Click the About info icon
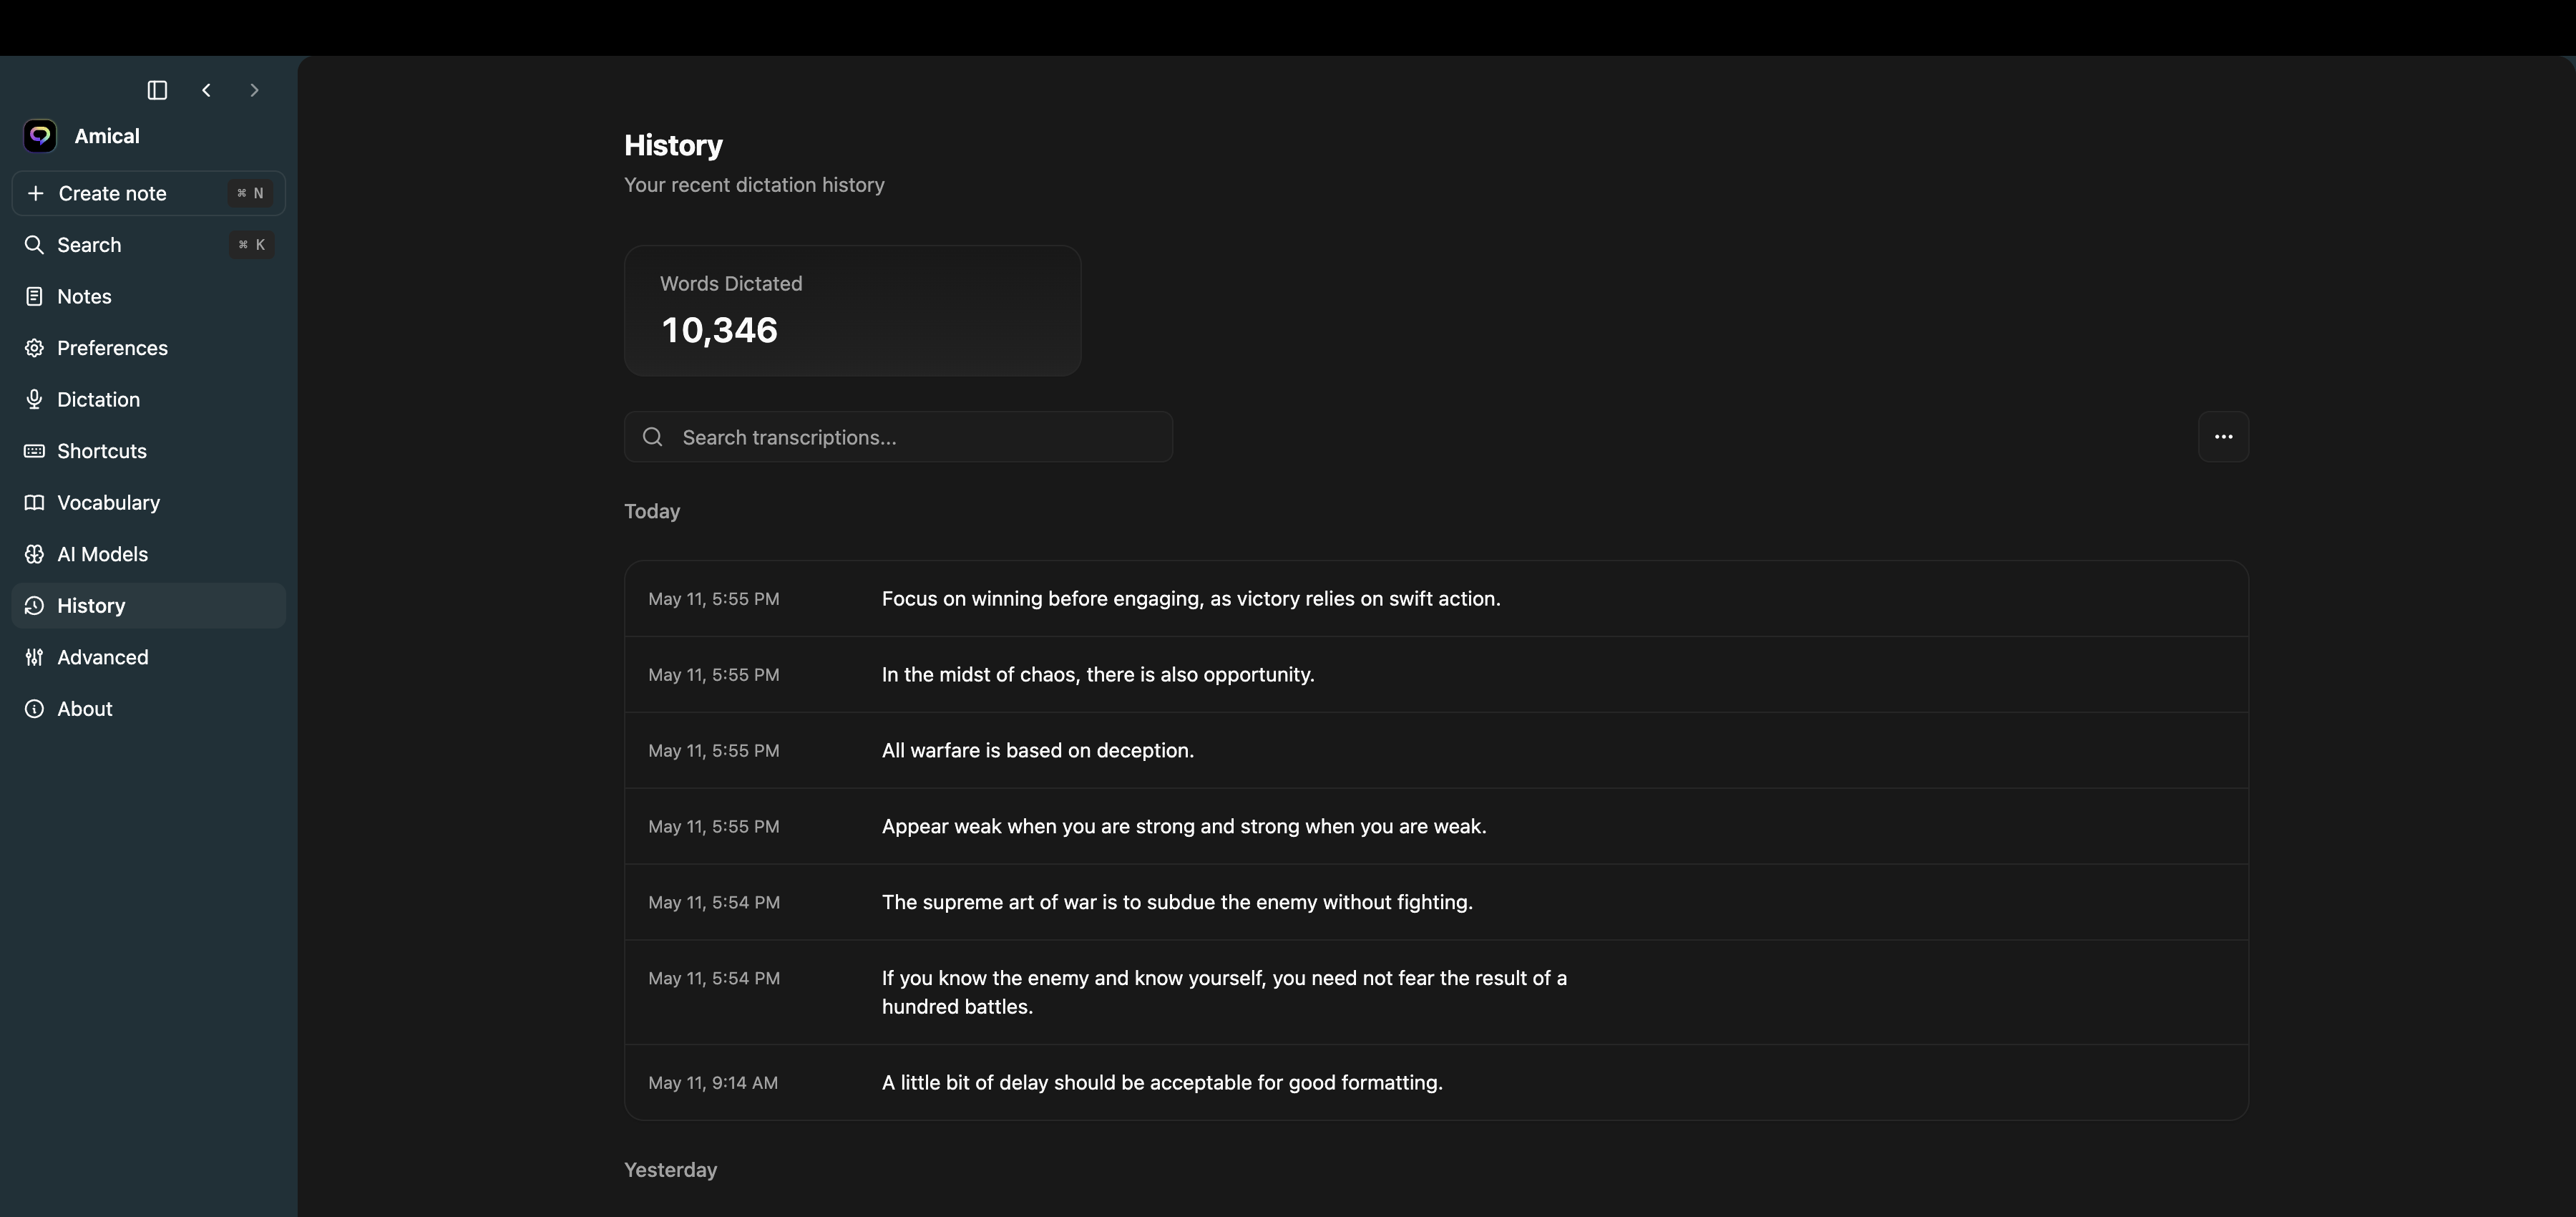This screenshot has height=1217, width=2576. pos(34,709)
